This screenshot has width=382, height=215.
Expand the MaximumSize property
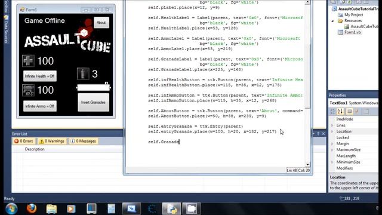pyautogui.click(x=332, y=150)
